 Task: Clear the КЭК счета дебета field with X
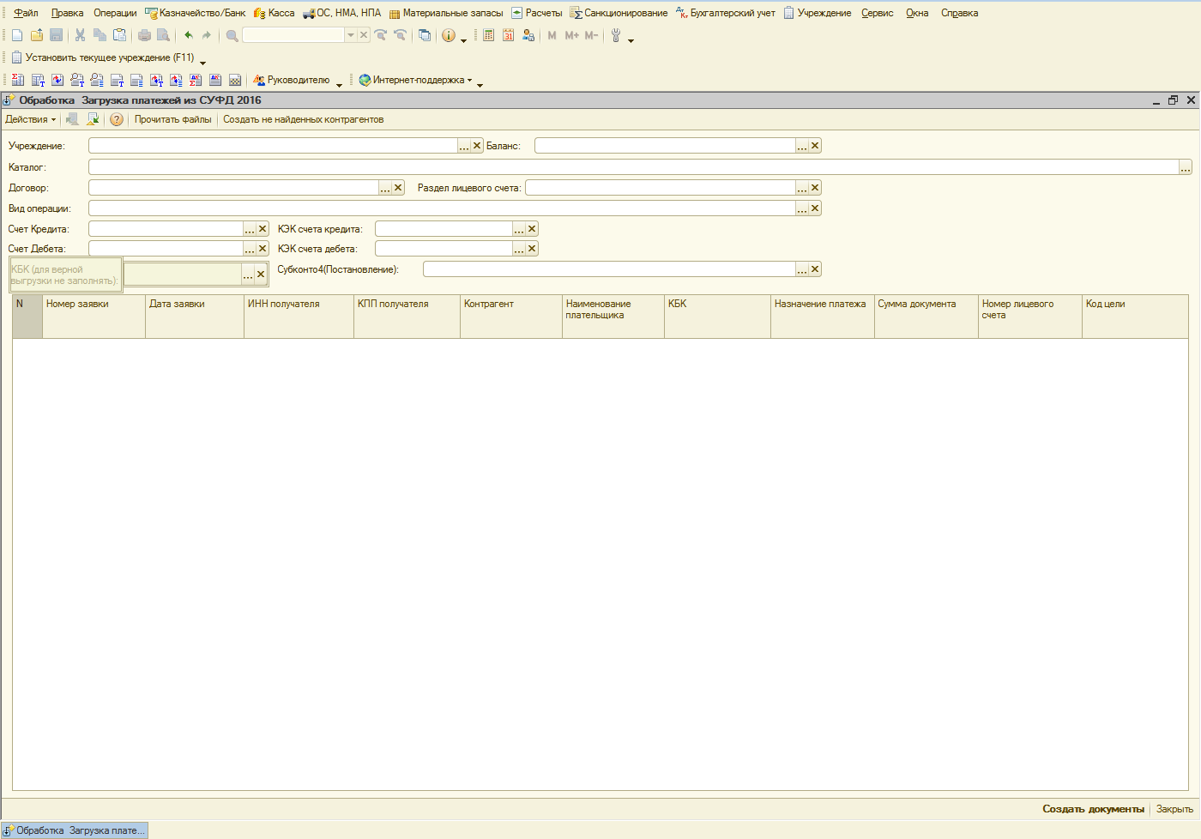click(532, 249)
